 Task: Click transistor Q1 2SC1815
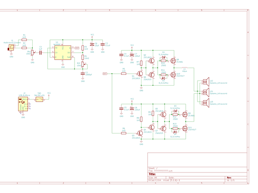(140, 74)
